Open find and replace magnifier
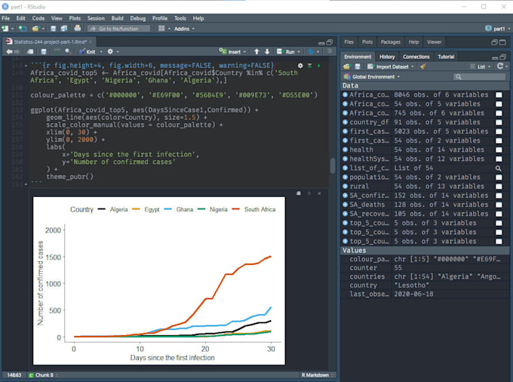This screenshot has width=513, height=382. point(68,51)
